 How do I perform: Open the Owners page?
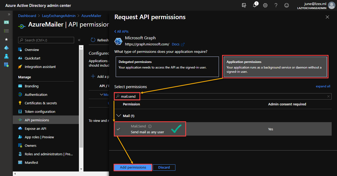(46, 145)
